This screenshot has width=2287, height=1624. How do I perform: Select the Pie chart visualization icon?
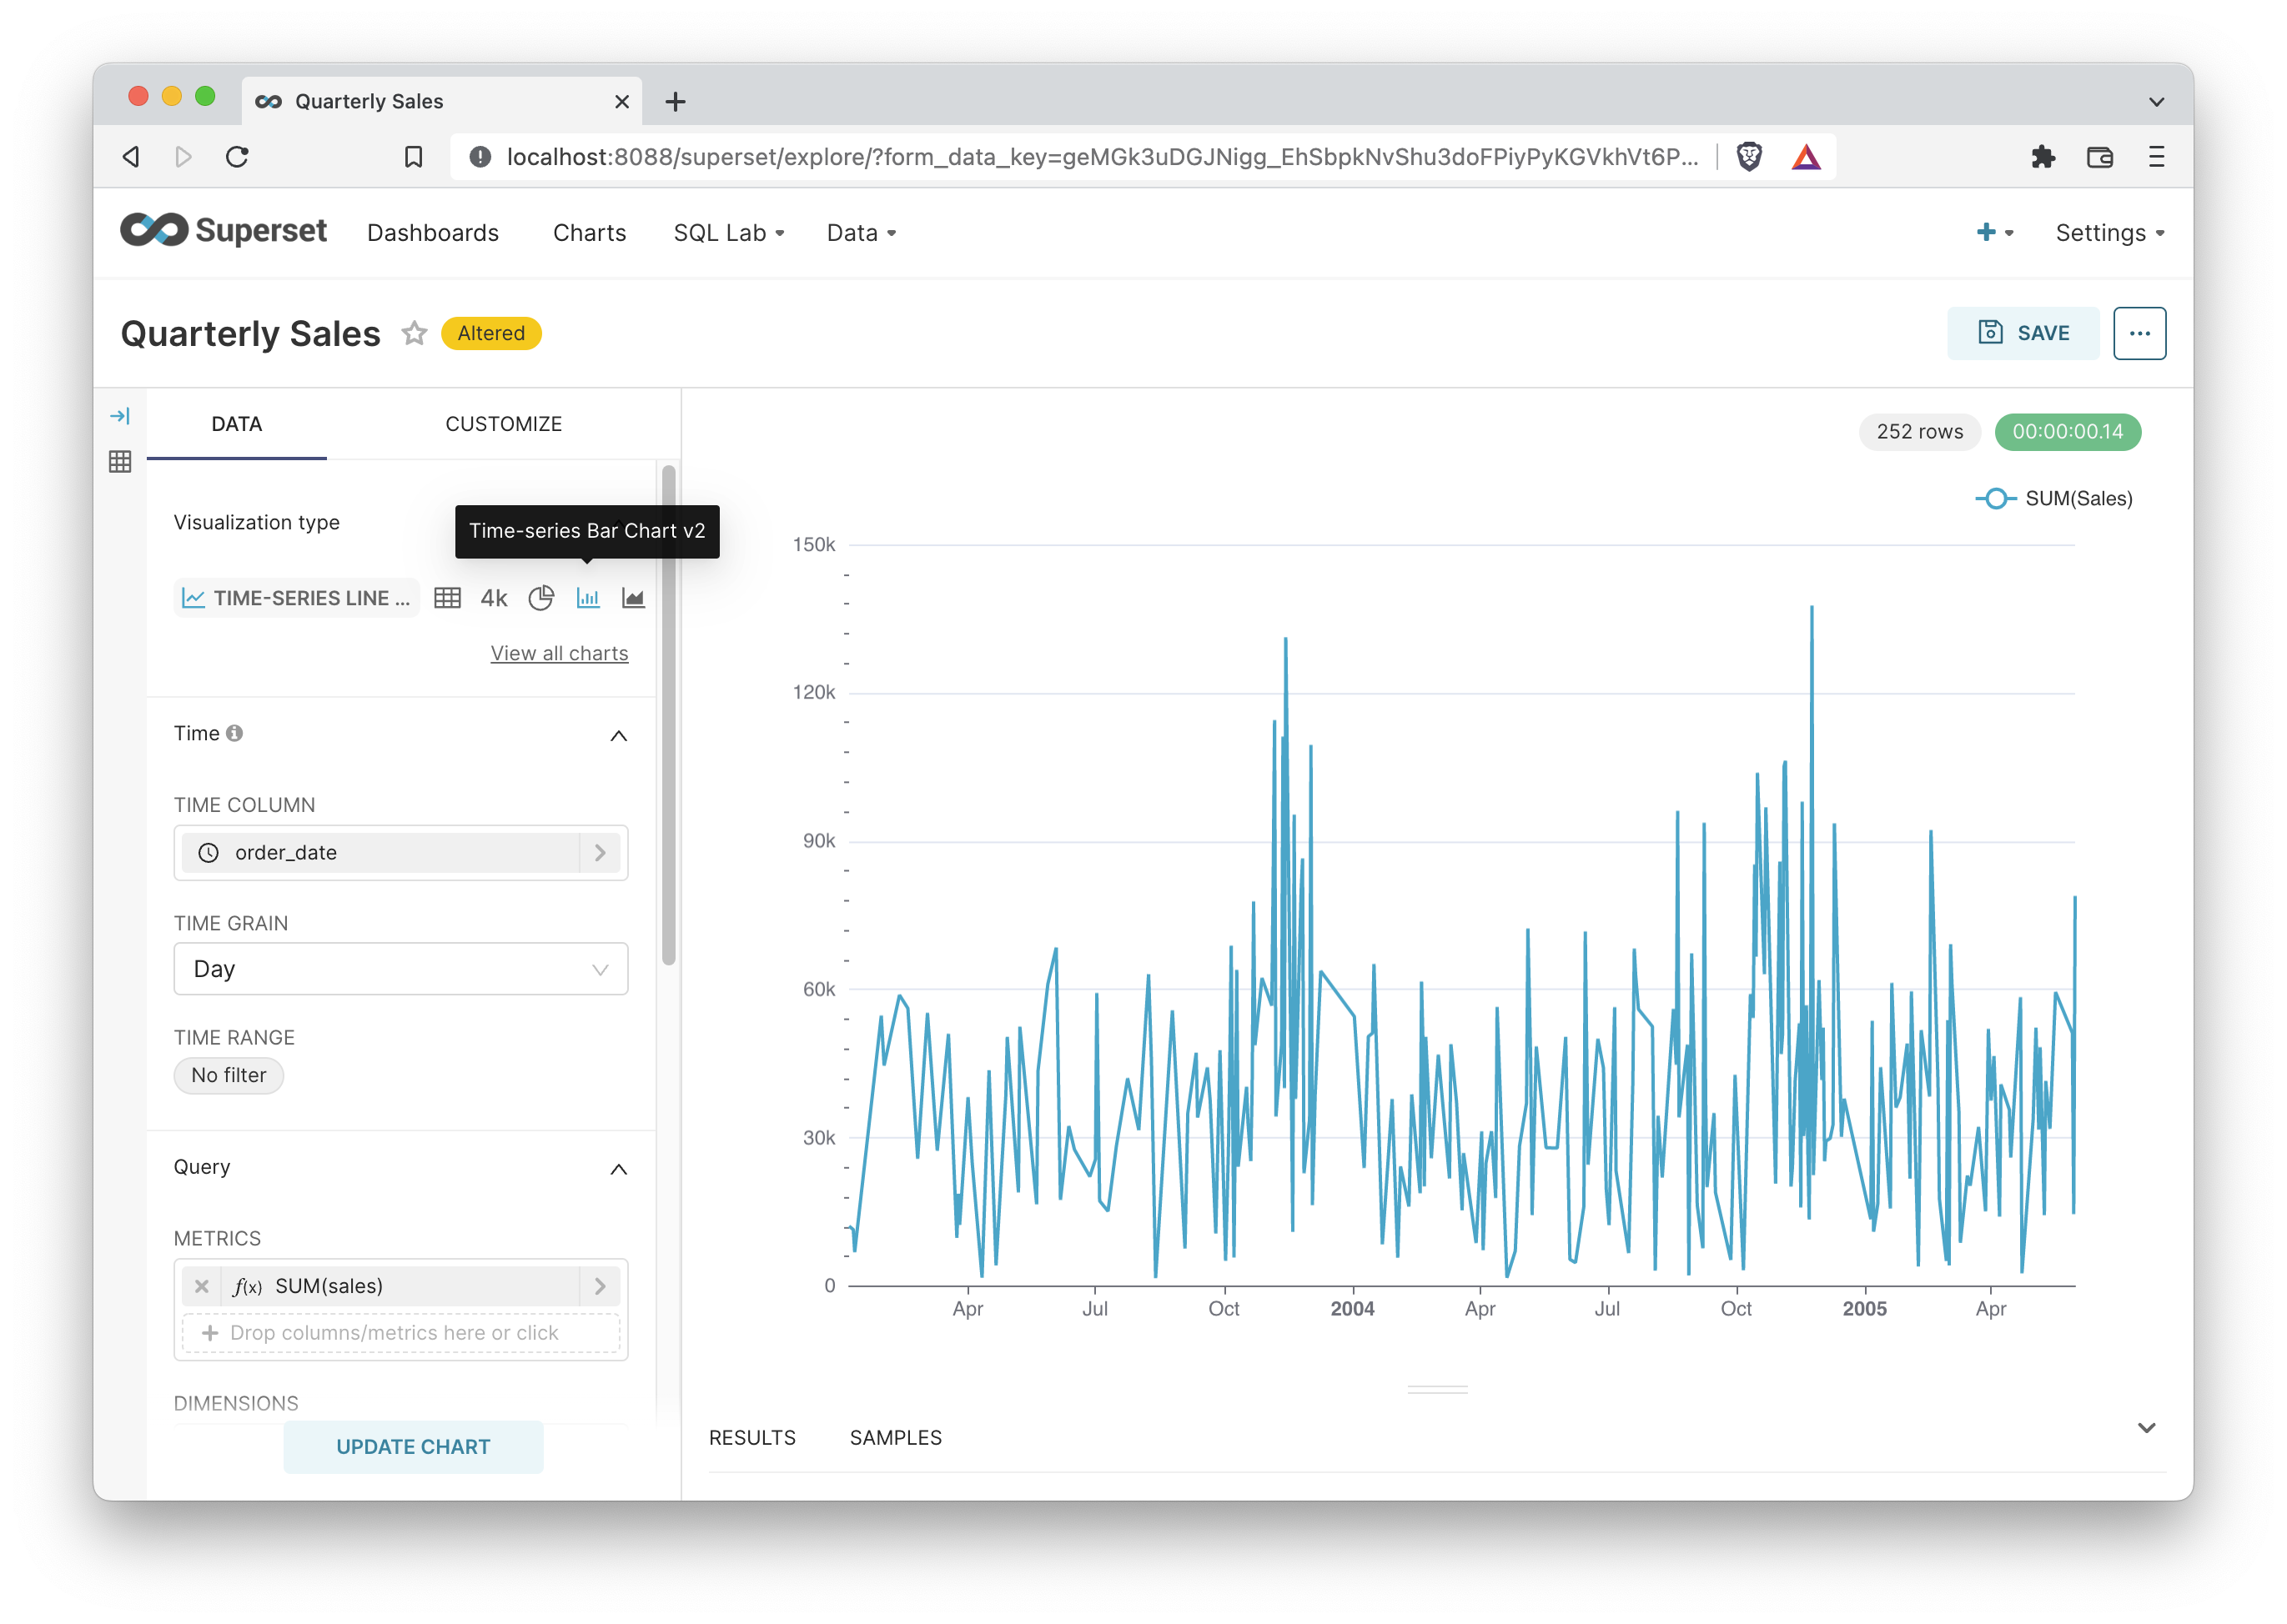541,598
